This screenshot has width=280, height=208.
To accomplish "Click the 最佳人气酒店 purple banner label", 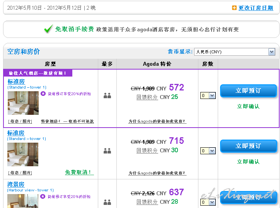I will 38,73.
